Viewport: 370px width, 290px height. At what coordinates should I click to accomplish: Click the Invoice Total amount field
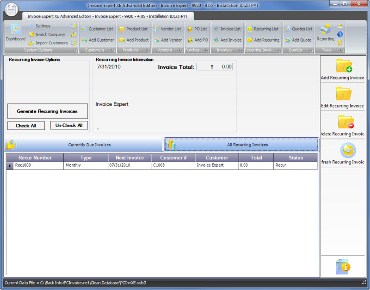[214, 66]
